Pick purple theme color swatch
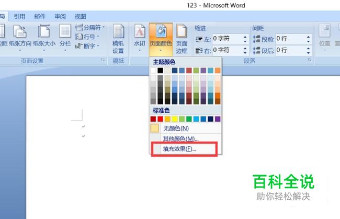Screen dimensions: 340x219 (x=203, y=70)
